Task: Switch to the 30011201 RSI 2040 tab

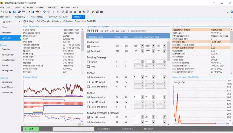Action: (x=58, y=17)
